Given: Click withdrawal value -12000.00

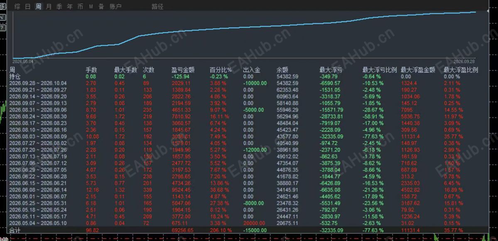Looking at the screenshot, I should [255, 150].
